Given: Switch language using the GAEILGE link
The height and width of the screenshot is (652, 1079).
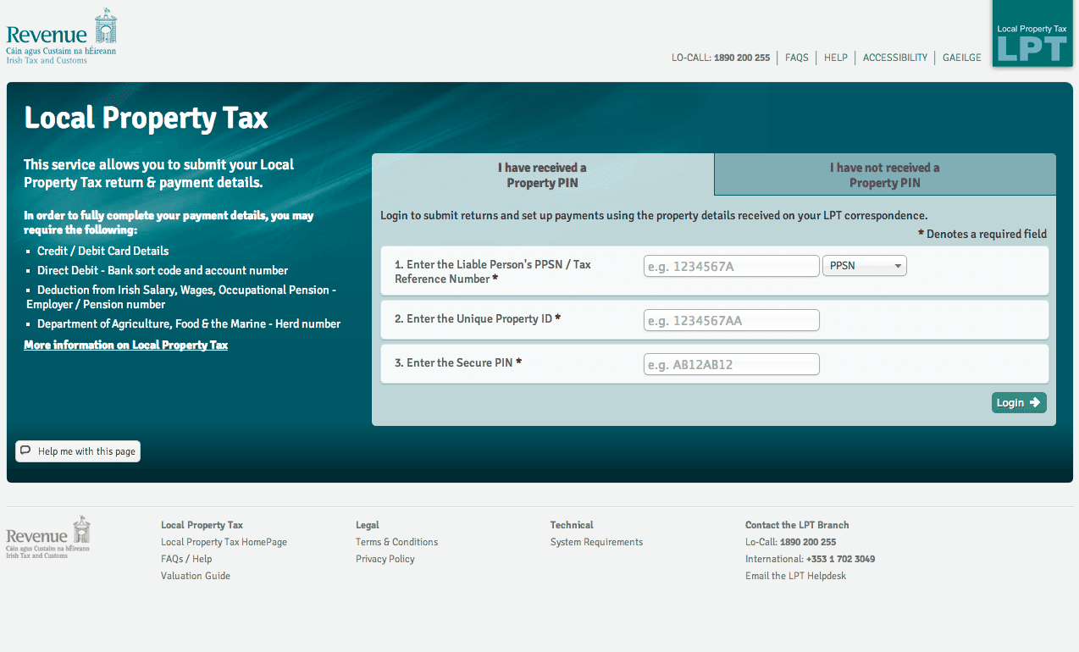Looking at the screenshot, I should tap(961, 58).
